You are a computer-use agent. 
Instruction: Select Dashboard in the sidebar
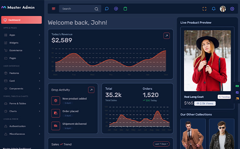(x=21, y=20)
